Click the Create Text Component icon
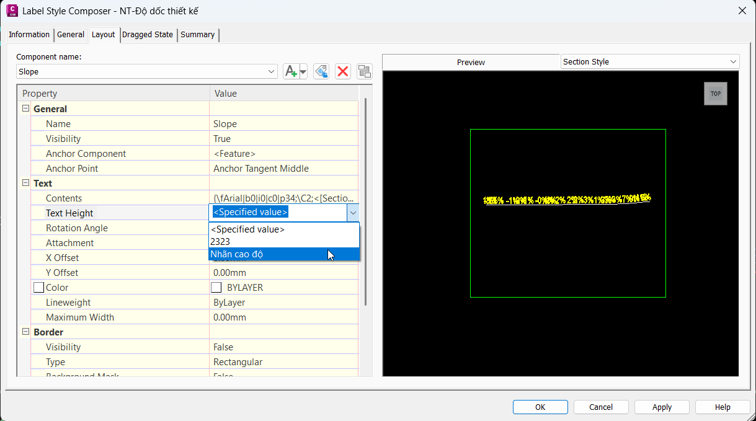Image resolution: width=756 pixels, height=421 pixels. [x=291, y=71]
